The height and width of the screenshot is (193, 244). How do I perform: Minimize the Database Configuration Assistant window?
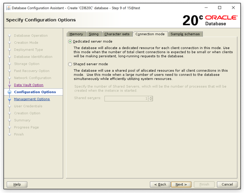[206, 8]
